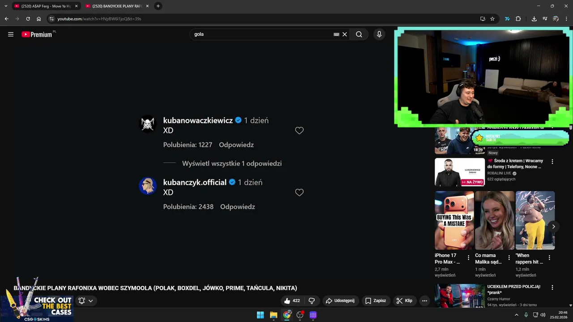The height and width of the screenshot is (322, 573).
Task: Open kubanczyk.official username
Action: click(195, 182)
